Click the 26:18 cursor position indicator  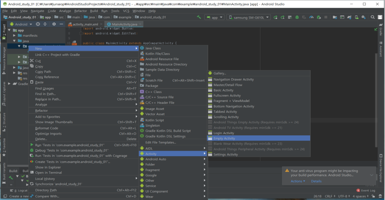pyautogui.click(x=317, y=197)
